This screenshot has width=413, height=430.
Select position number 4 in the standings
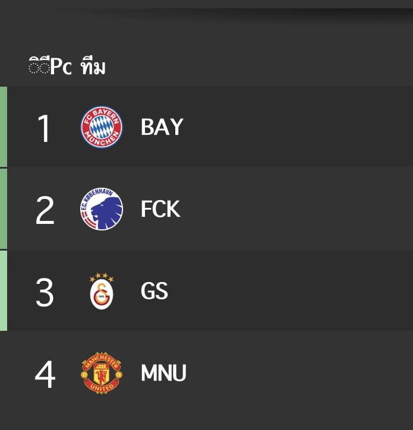(45, 374)
